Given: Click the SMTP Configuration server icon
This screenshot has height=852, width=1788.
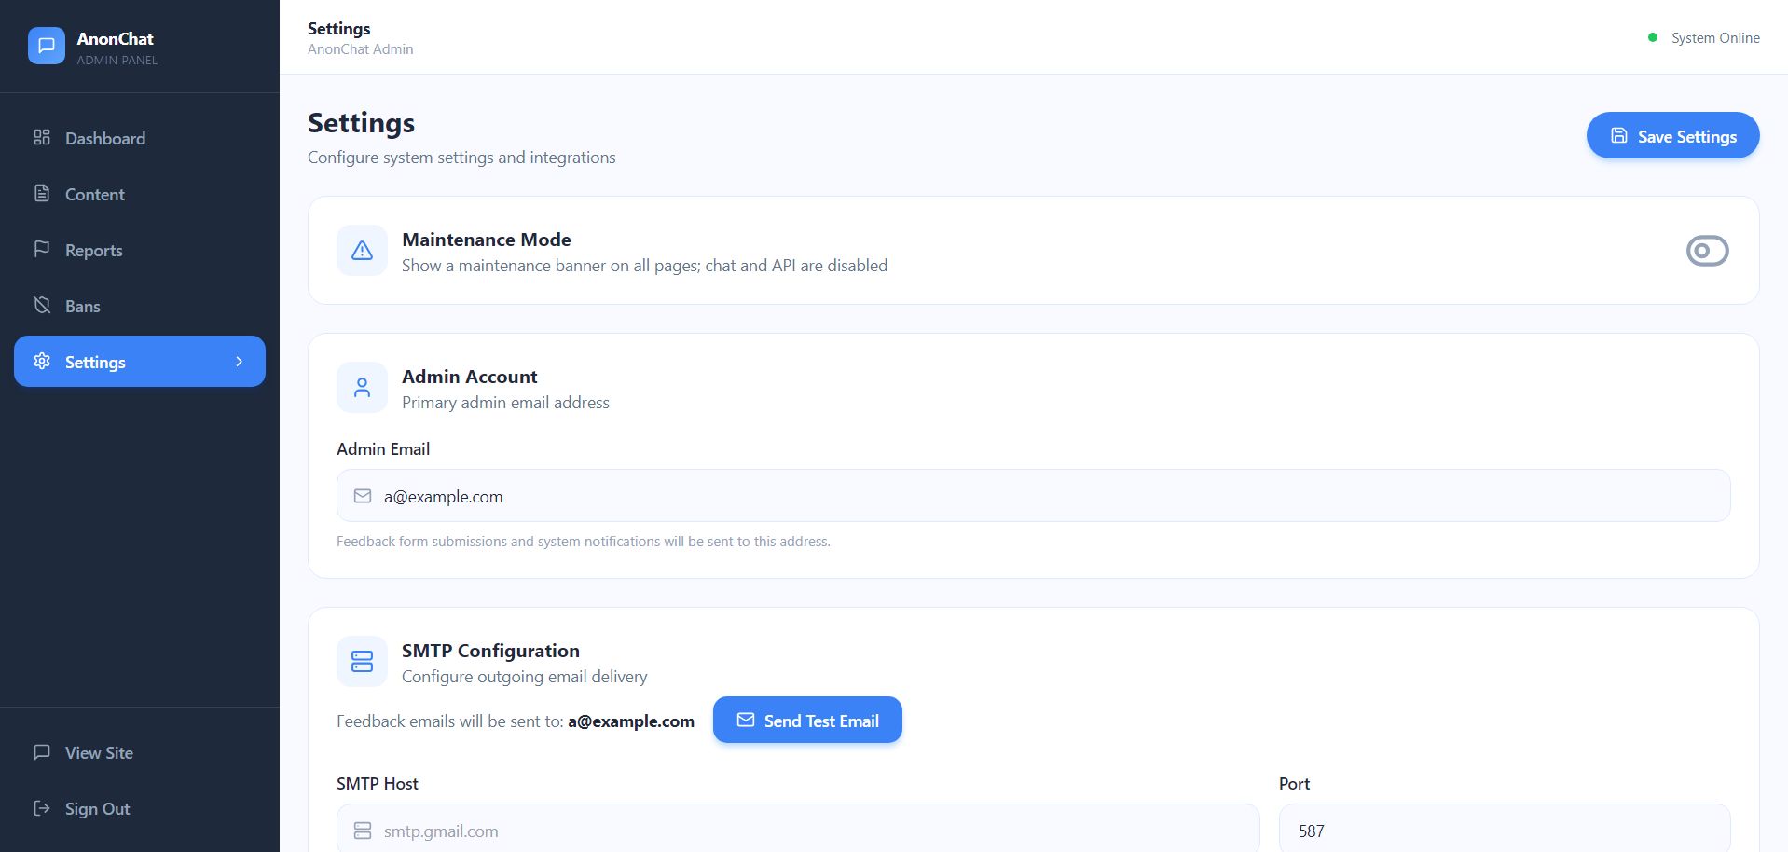Looking at the screenshot, I should tap(362, 662).
